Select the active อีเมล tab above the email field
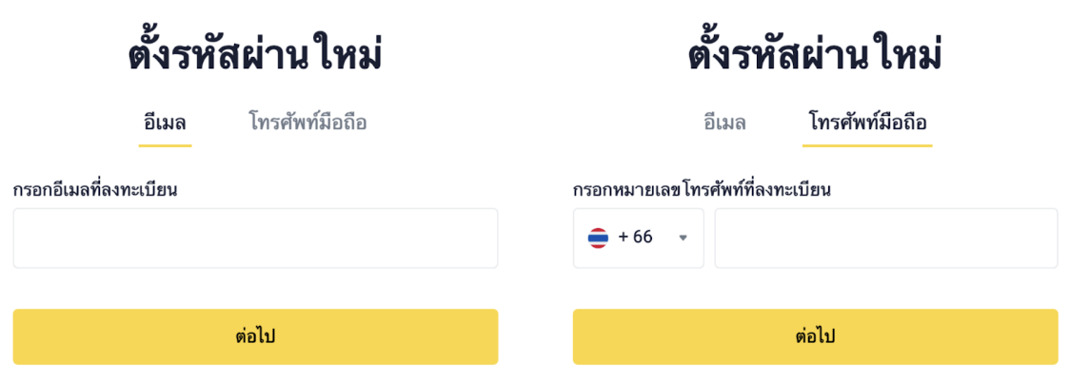 (x=165, y=123)
